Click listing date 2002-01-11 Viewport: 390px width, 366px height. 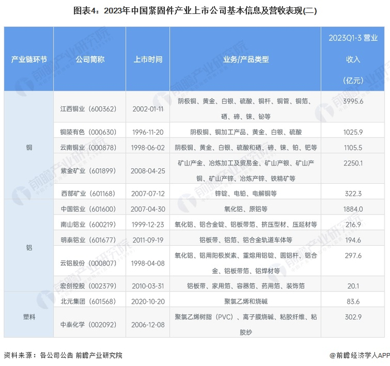[148, 109]
